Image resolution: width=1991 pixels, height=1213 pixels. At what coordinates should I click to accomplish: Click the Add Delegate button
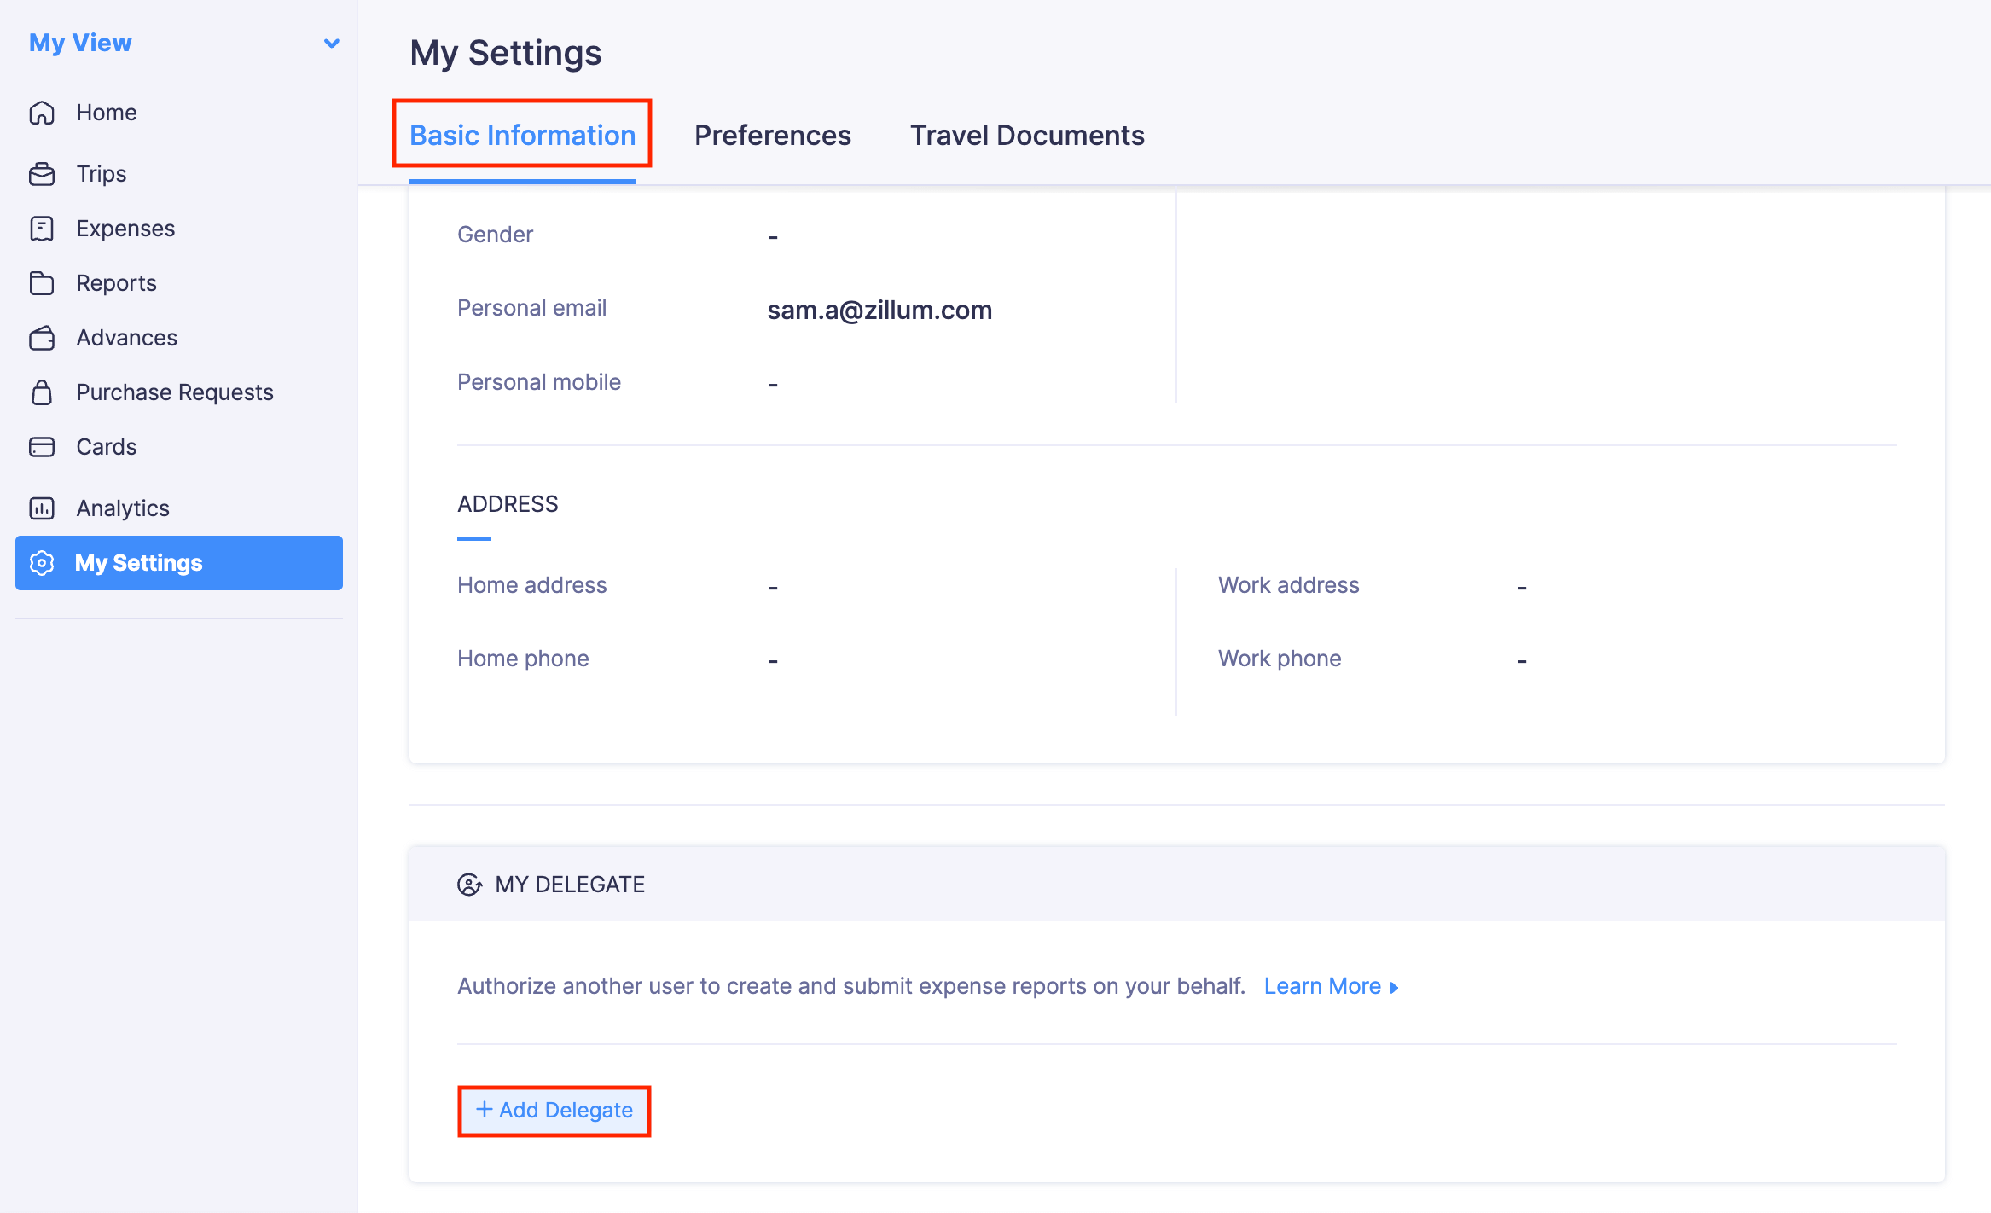(554, 1110)
